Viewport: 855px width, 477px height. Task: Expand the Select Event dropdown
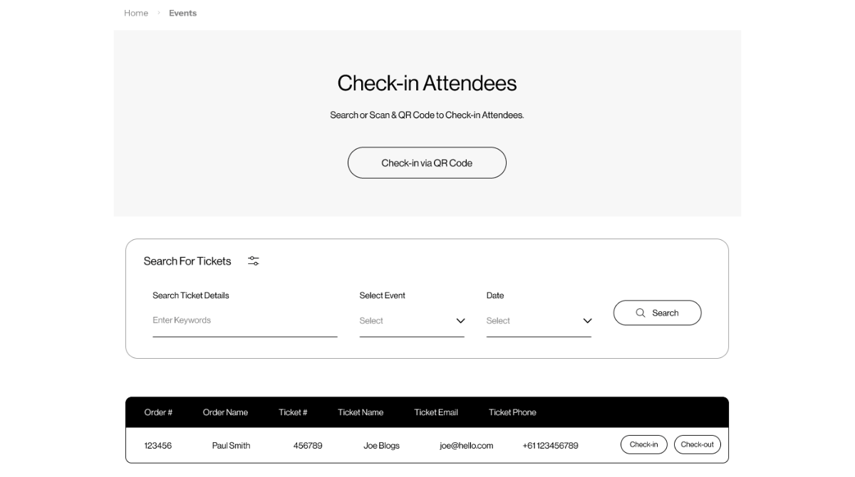[412, 321]
